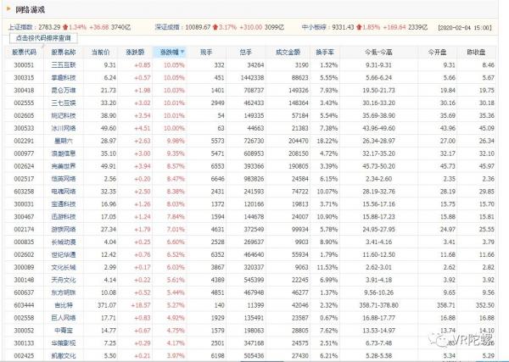Image resolution: width=509 pixels, height=362 pixels.
Task: Click the 网络游戏 section title
Action: tap(31, 9)
